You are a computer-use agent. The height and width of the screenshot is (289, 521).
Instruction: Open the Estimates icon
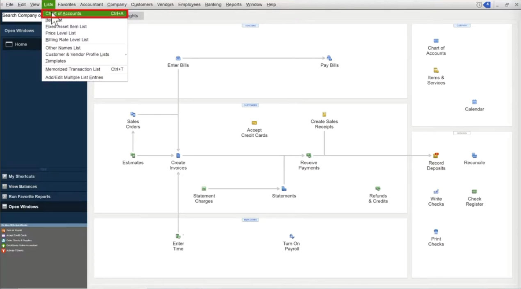[133, 156]
